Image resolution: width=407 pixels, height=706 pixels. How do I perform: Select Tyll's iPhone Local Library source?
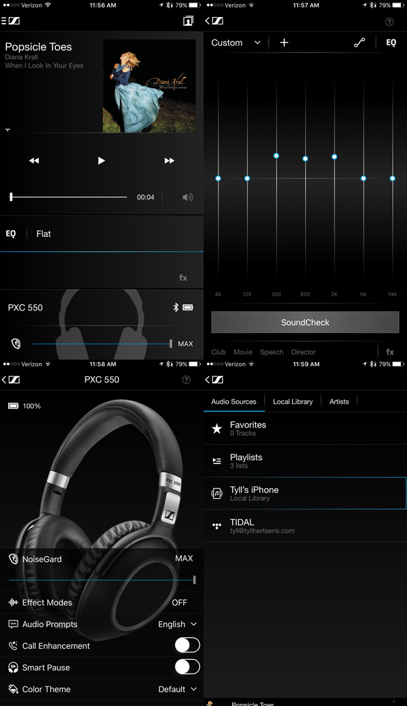click(x=305, y=493)
